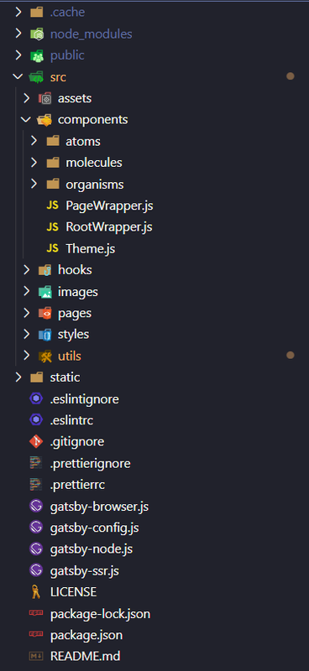This screenshot has height=671, width=309.
Task: Click the pages folder icon
Action: 45,313
